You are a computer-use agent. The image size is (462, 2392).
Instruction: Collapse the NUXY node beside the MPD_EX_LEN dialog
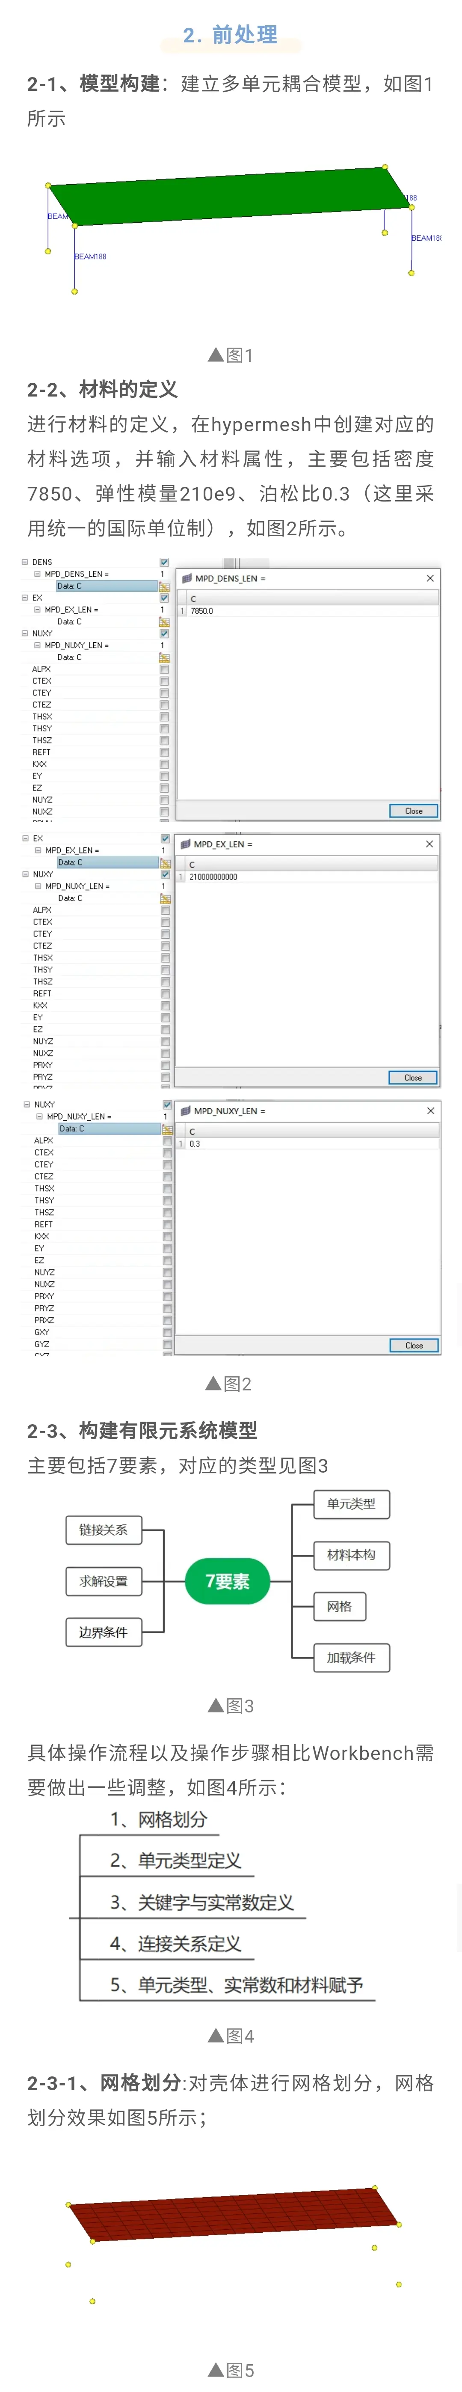26,875
